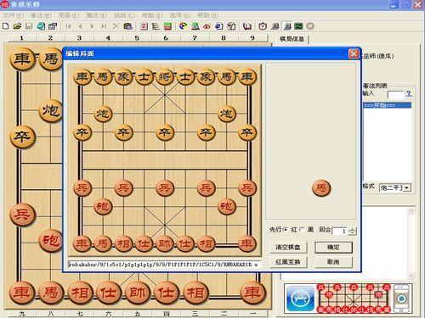This screenshot has width=425, height=318.
Task: Click the question mark help link
Action: tap(408, 93)
